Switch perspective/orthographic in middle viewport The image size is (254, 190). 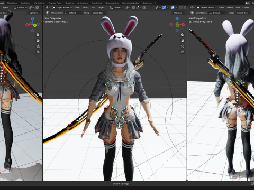(x=183, y=52)
